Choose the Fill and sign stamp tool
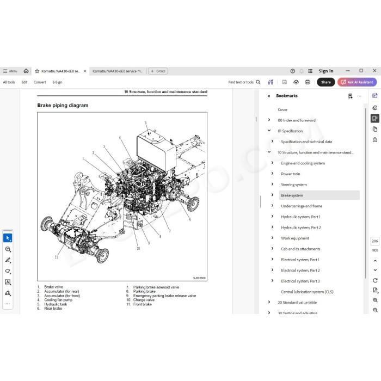381x381 pixels. 8,293
